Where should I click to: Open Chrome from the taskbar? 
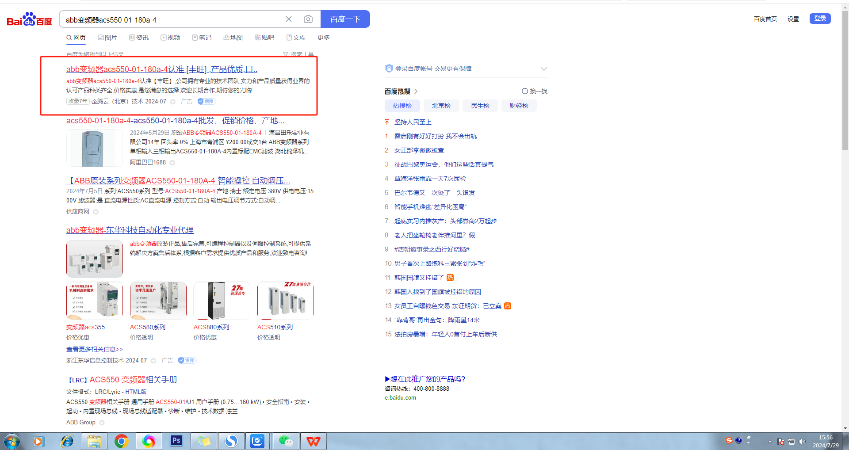pyautogui.click(x=122, y=441)
